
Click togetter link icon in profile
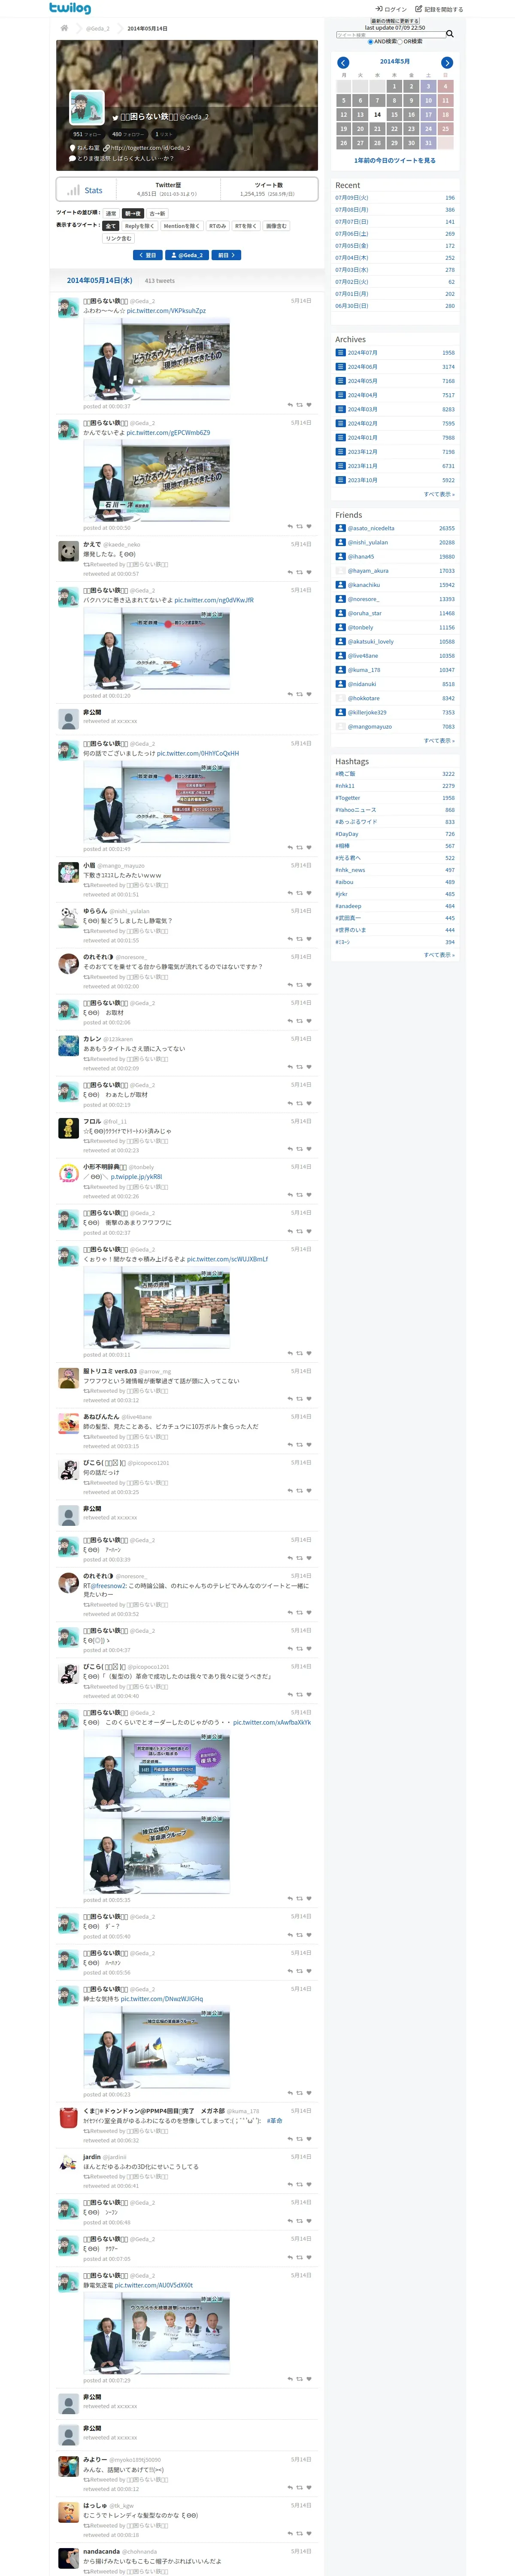(106, 148)
